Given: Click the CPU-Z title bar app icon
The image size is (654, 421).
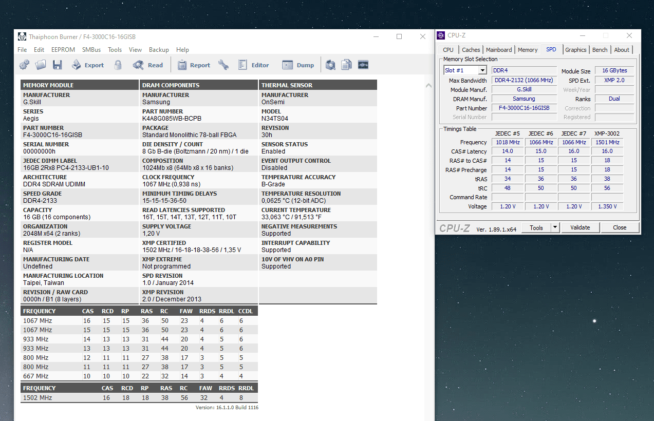Looking at the screenshot, I should pos(441,35).
